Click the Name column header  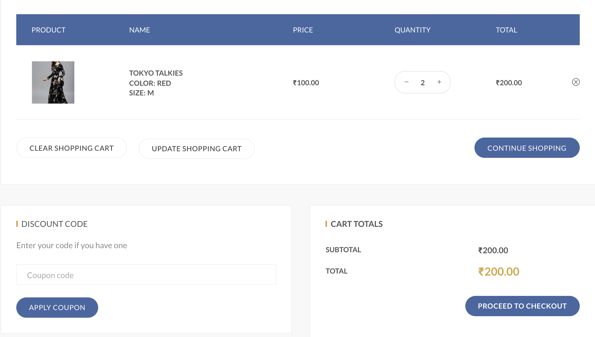tap(140, 30)
